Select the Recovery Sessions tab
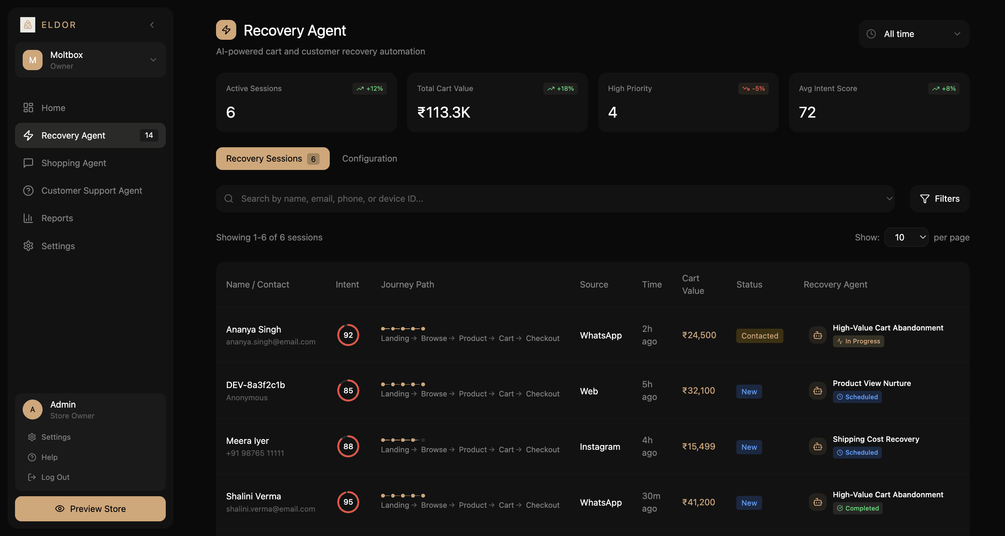This screenshot has height=536, width=1005. pos(272,158)
